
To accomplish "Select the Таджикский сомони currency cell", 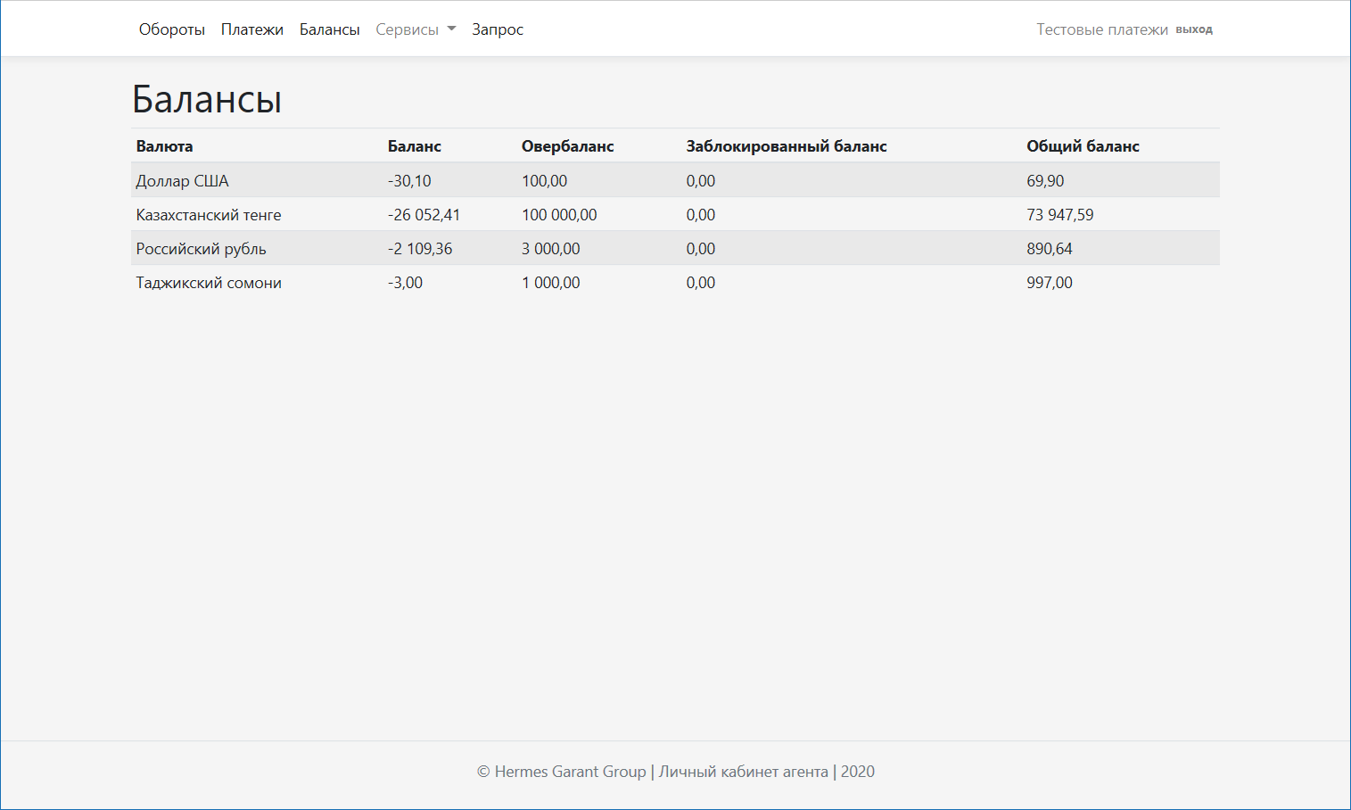I will tap(209, 283).
